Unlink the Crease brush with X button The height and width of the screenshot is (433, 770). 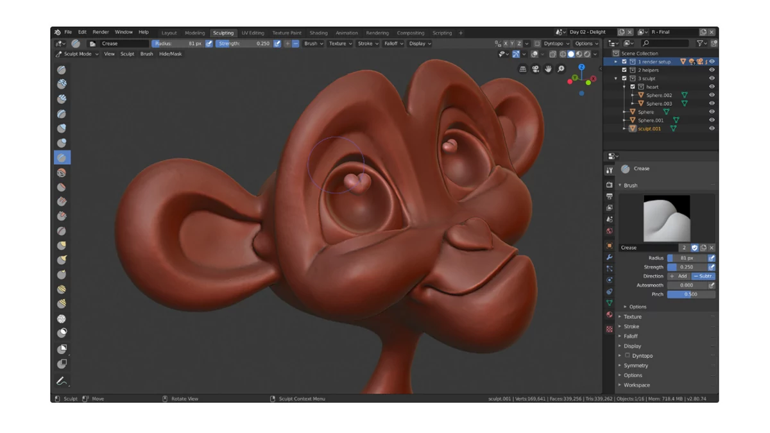tap(711, 248)
